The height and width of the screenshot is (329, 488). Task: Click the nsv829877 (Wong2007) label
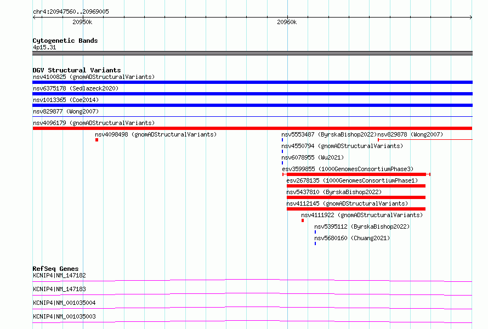pos(66,111)
